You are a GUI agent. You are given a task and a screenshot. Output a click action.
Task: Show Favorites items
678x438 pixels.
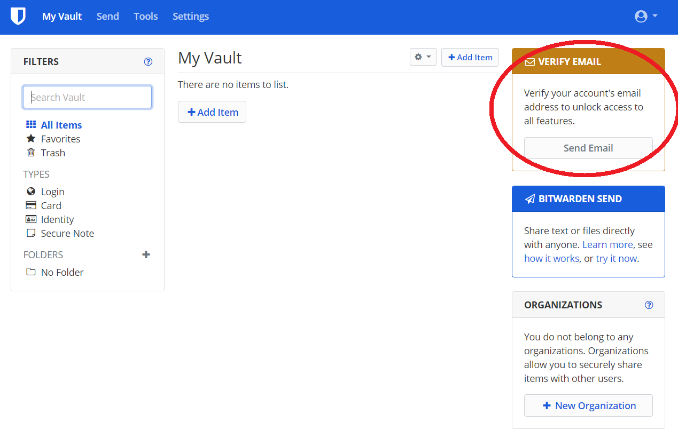click(x=60, y=139)
